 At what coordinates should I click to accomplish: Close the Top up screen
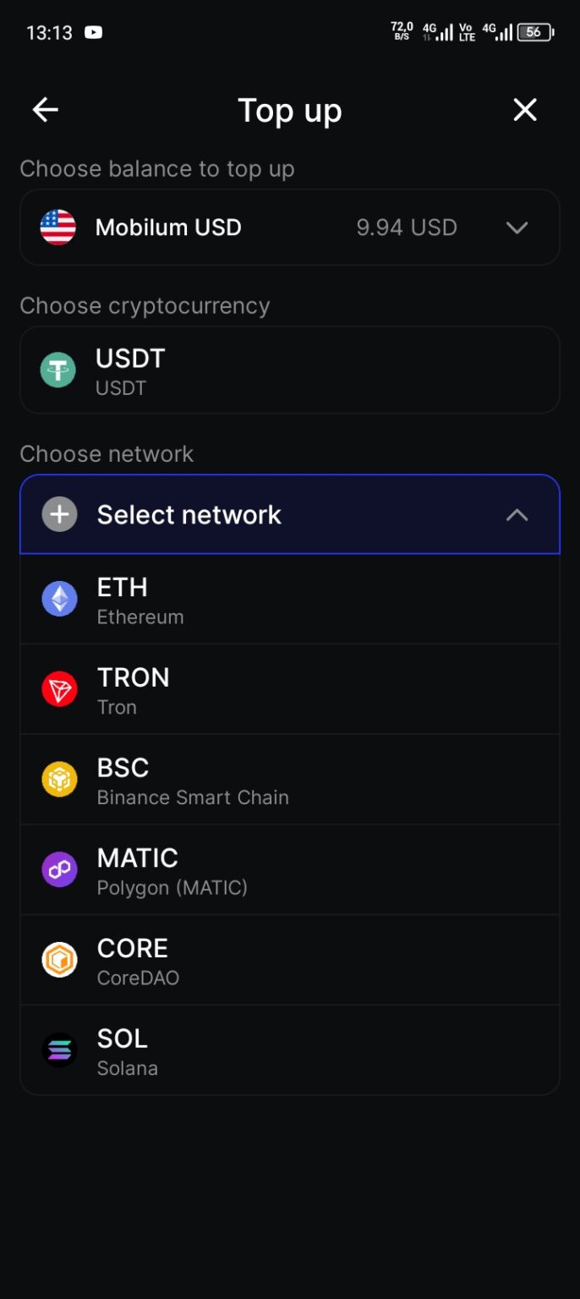pyautogui.click(x=525, y=110)
